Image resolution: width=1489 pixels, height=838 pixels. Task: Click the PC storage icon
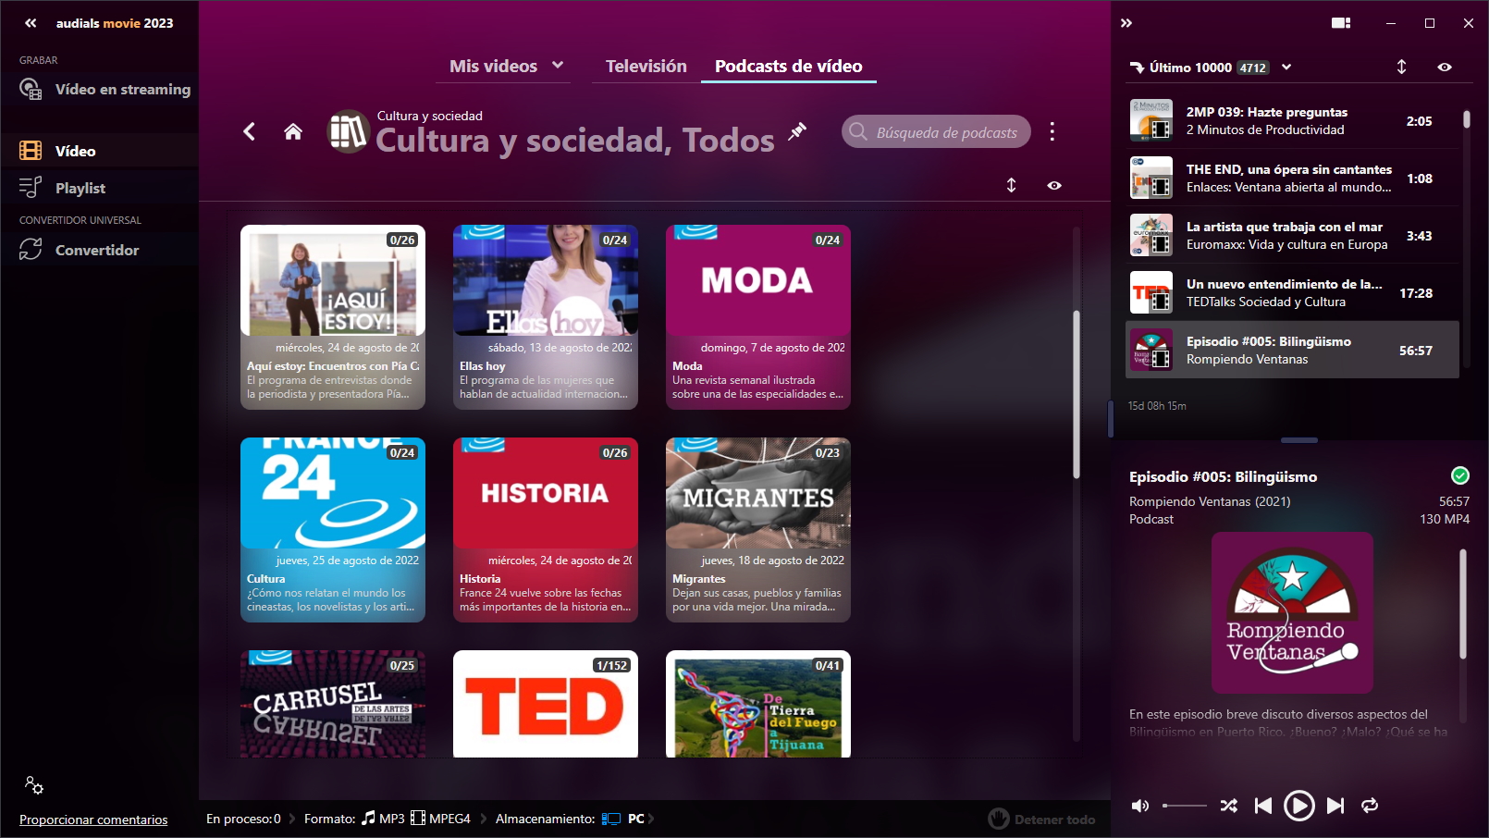(x=610, y=819)
